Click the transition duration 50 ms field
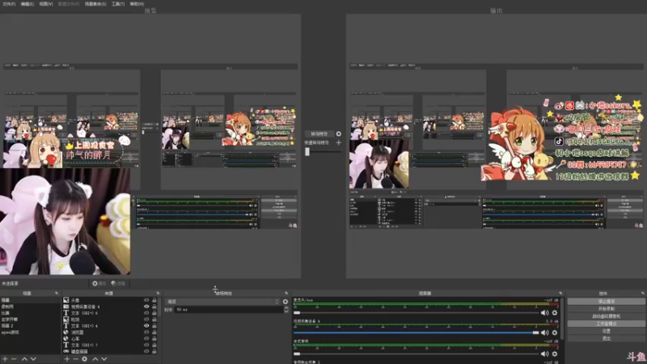Viewport: 647px width, 364px height. [x=229, y=310]
